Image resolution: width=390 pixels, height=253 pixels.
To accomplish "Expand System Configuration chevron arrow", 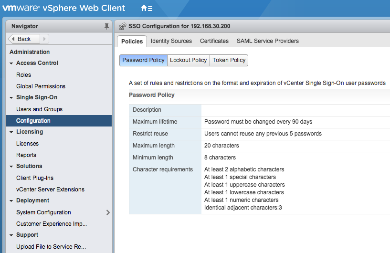I will [x=108, y=212].
